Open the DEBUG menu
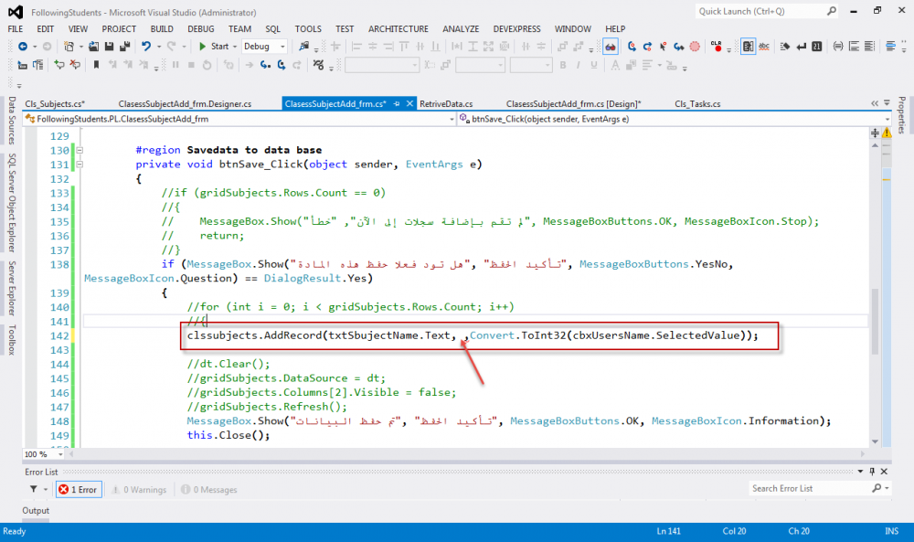The width and height of the screenshot is (914, 542). coord(200,28)
